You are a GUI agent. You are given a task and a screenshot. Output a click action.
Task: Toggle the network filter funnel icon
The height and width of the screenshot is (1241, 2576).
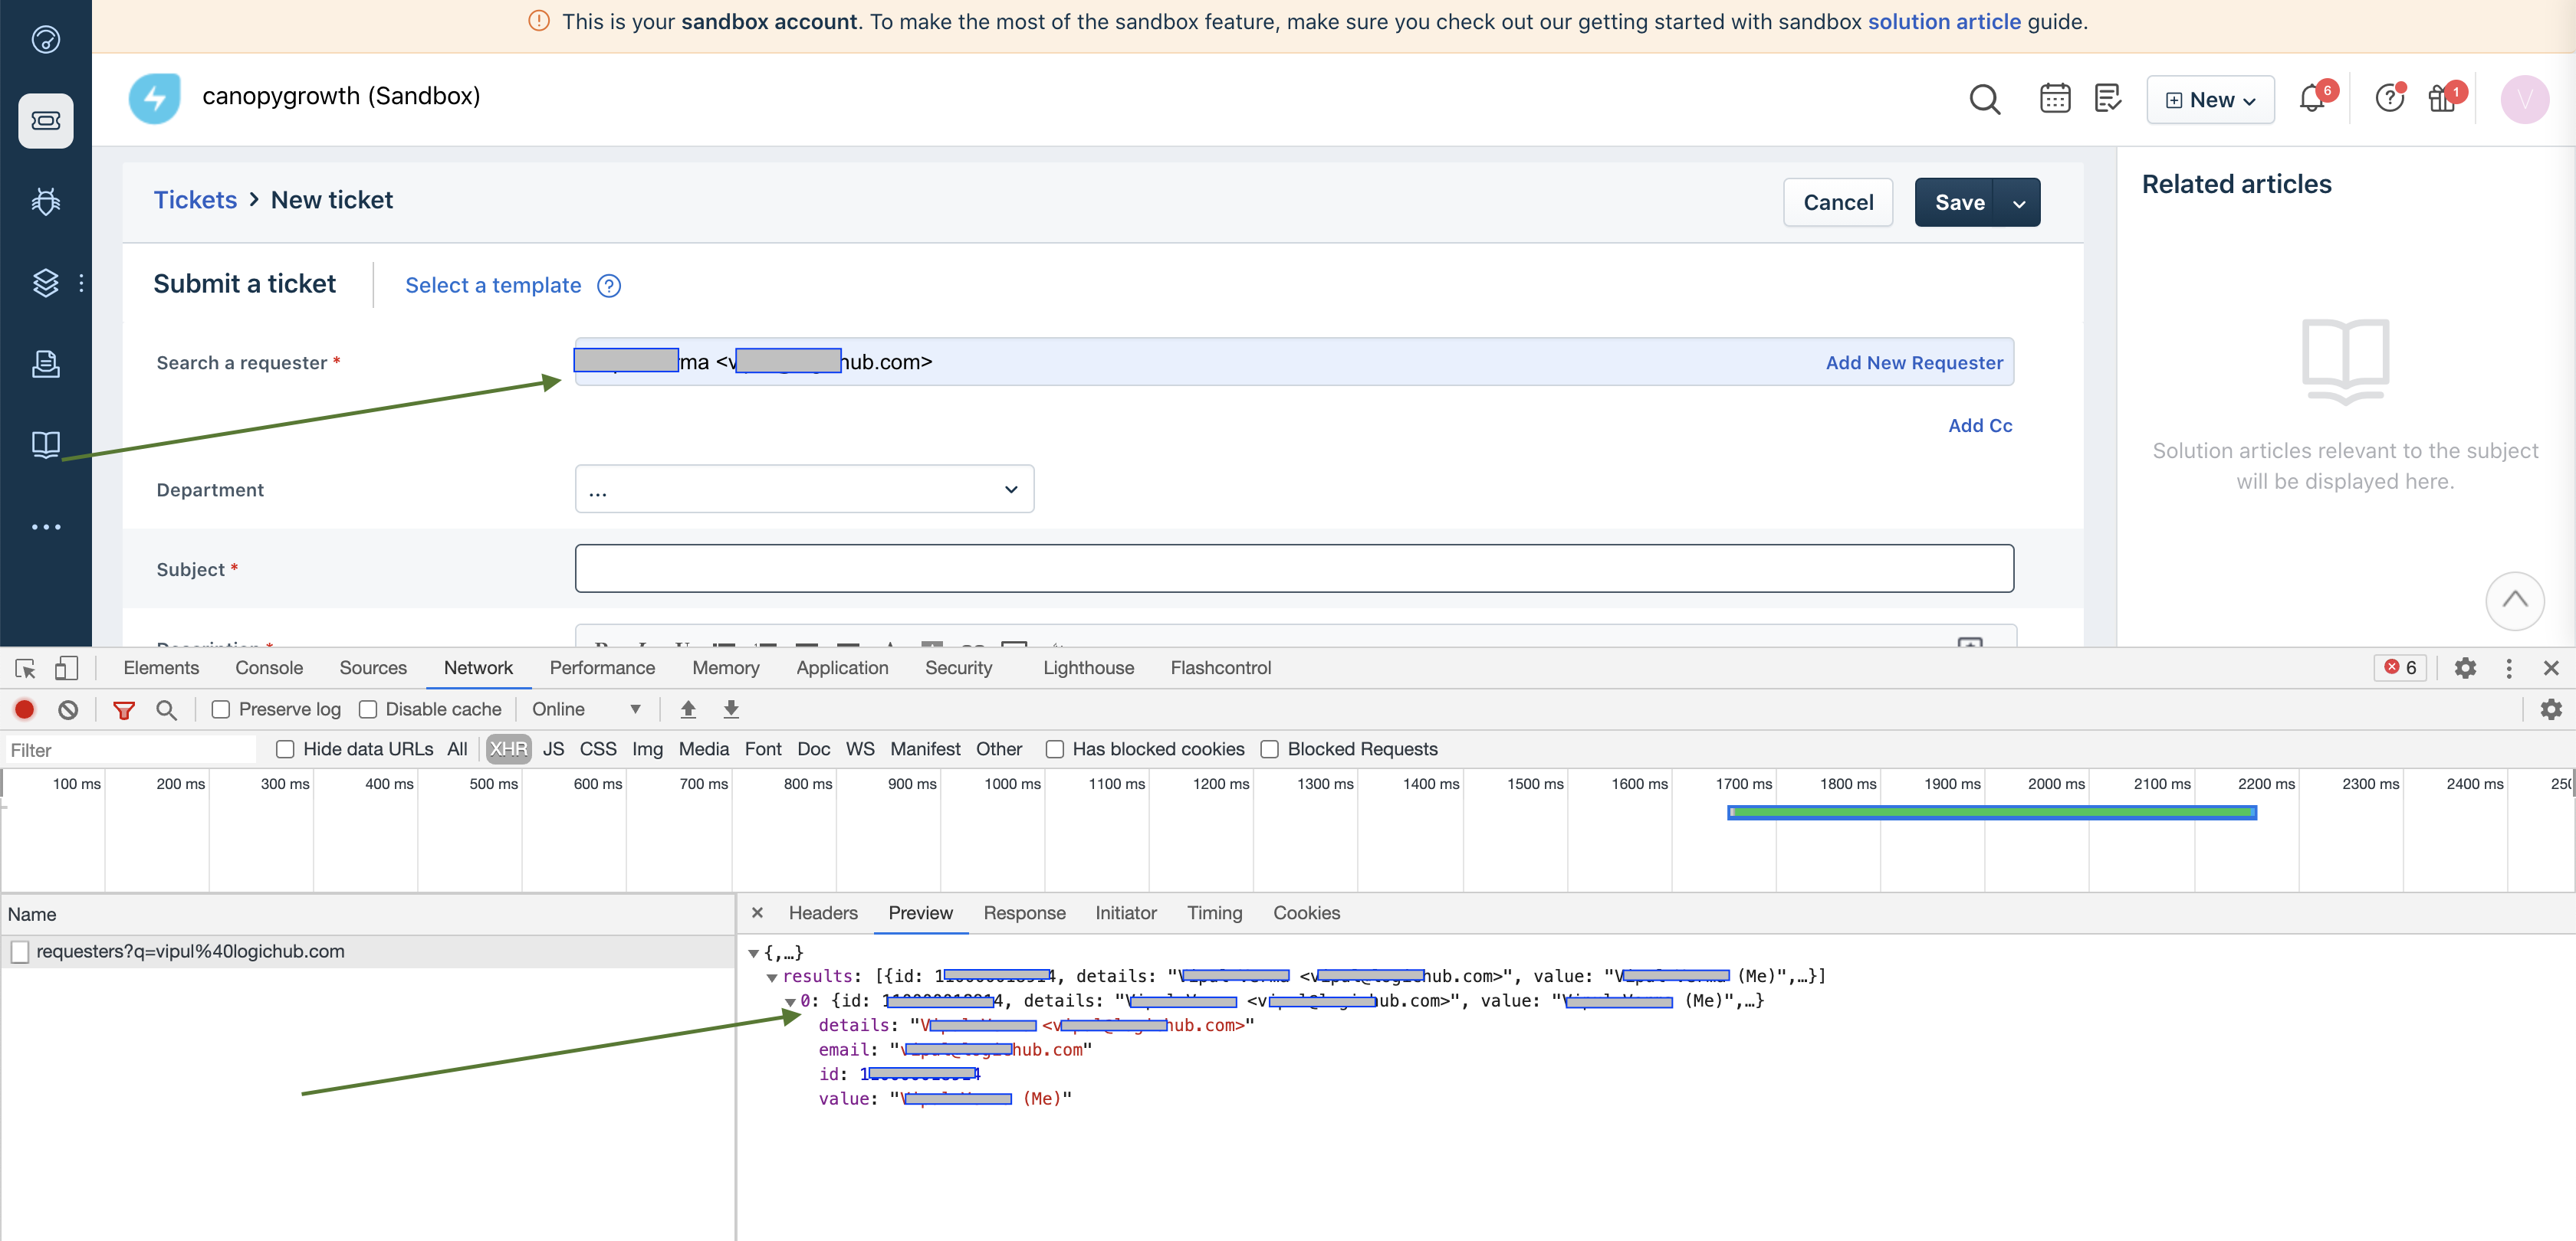tap(124, 709)
